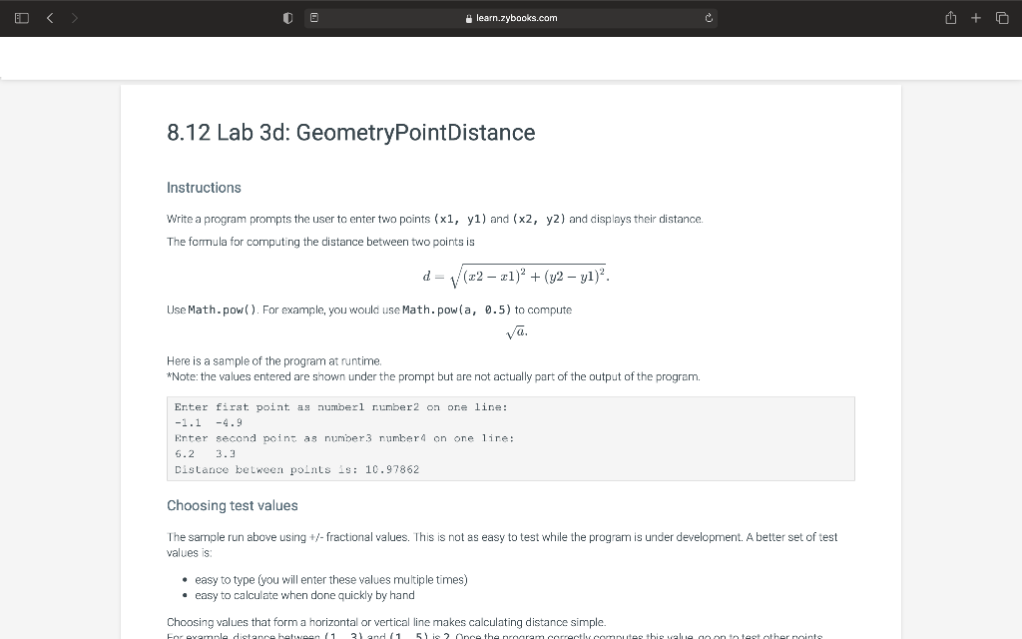Viewport: 1022px width, 639px height.
Task: Click the sample runtime output code block
Action: click(x=510, y=437)
